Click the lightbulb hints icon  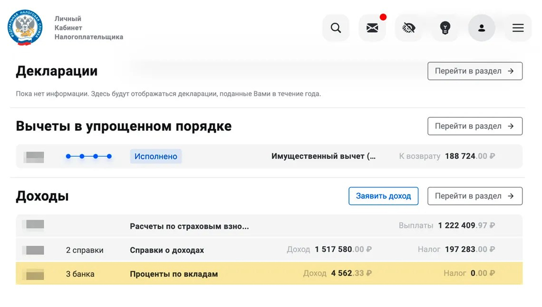coord(445,28)
